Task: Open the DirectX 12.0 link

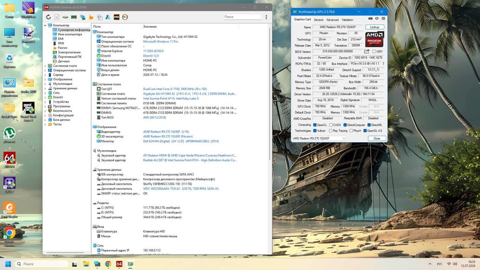Action: point(151,56)
